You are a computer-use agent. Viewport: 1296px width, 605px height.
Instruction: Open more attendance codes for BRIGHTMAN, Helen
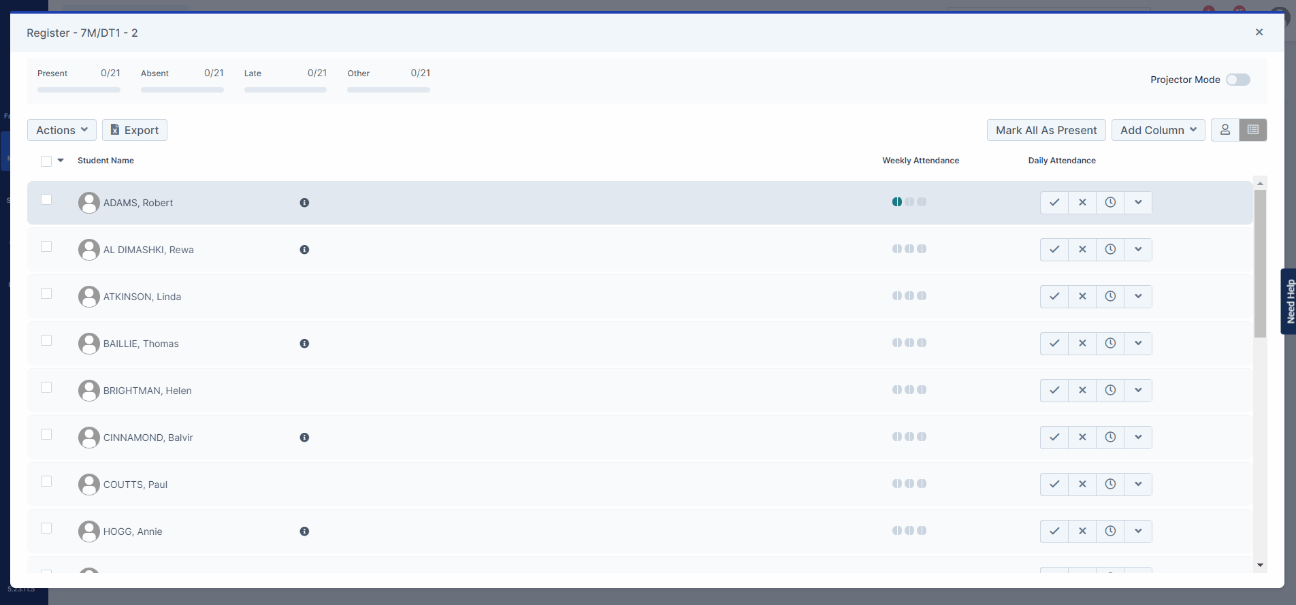[x=1137, y=390]
